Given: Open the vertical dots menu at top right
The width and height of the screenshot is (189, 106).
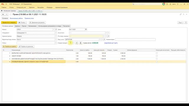Looking at the screenshot, I should pyautogui.click(x=184, y=14).
